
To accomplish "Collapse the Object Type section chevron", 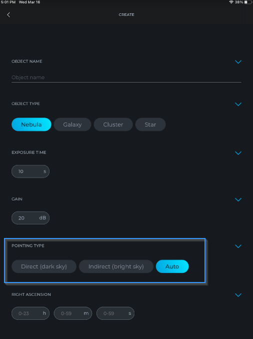I will click(238, 104).
